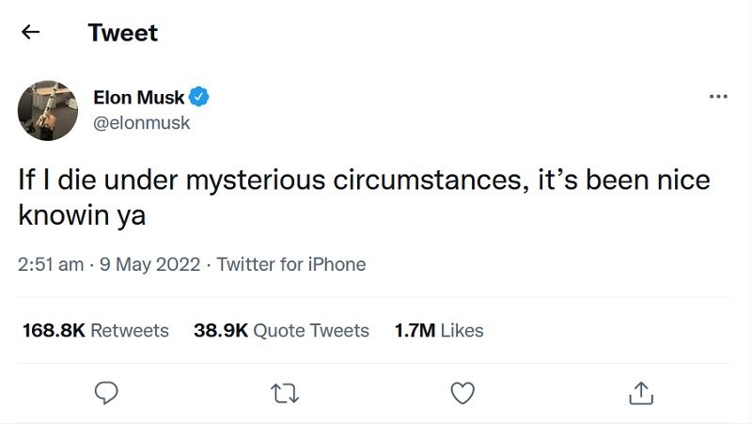Viewport: 752px width, 424px height.
Task: Click the 9 May 2022 date
Action: click(150, 264)
